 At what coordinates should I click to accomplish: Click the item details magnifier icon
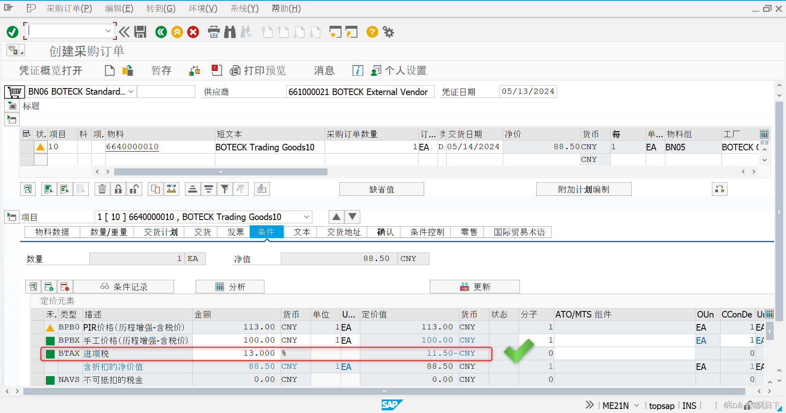coord(28,189)
